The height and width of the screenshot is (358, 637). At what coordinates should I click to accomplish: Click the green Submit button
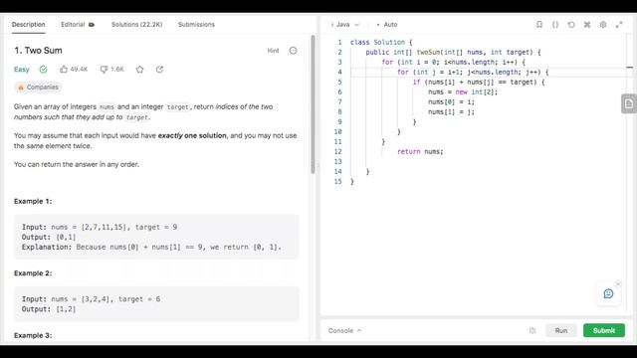click(x=604, y=330)
